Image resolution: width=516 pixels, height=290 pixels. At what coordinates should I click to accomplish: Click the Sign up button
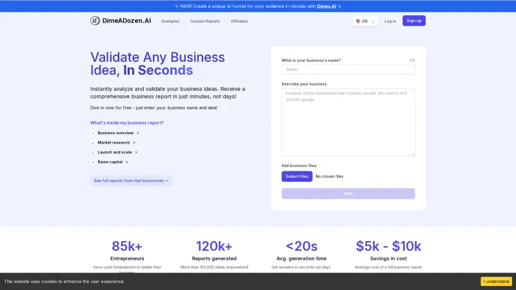coord(413,21)
